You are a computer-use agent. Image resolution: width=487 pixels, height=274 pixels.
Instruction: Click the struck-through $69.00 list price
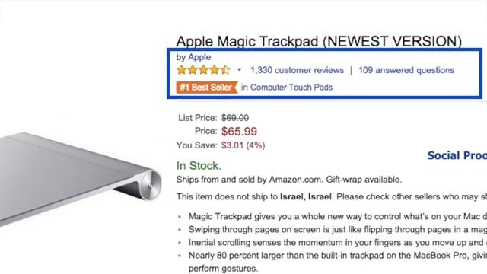(235, 118)
